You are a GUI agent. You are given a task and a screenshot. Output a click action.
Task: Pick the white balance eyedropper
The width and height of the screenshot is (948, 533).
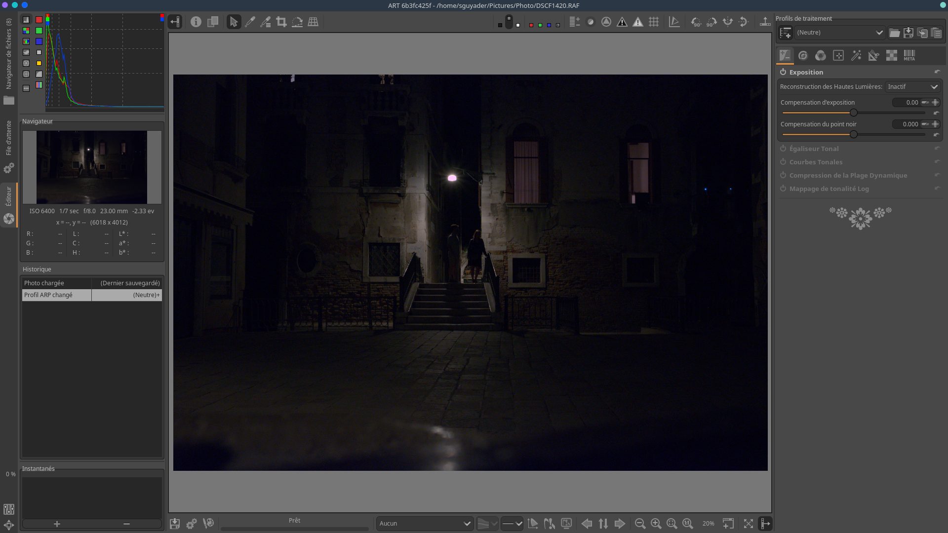tap(250, 22)
